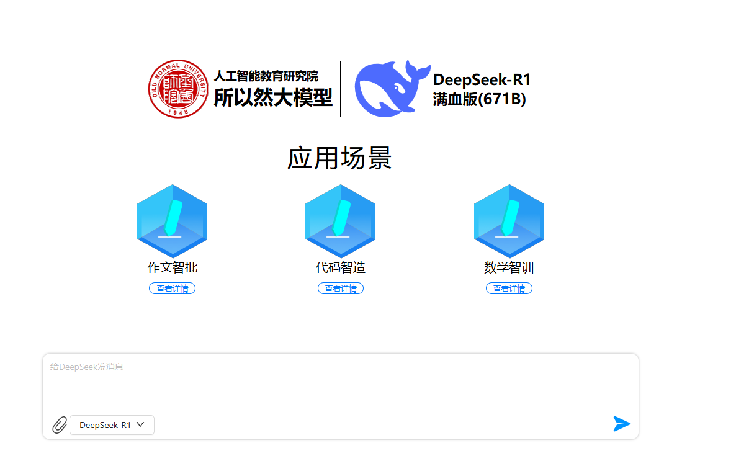Click the blue DeepSeek whale logo

click(x=391, y=88)
